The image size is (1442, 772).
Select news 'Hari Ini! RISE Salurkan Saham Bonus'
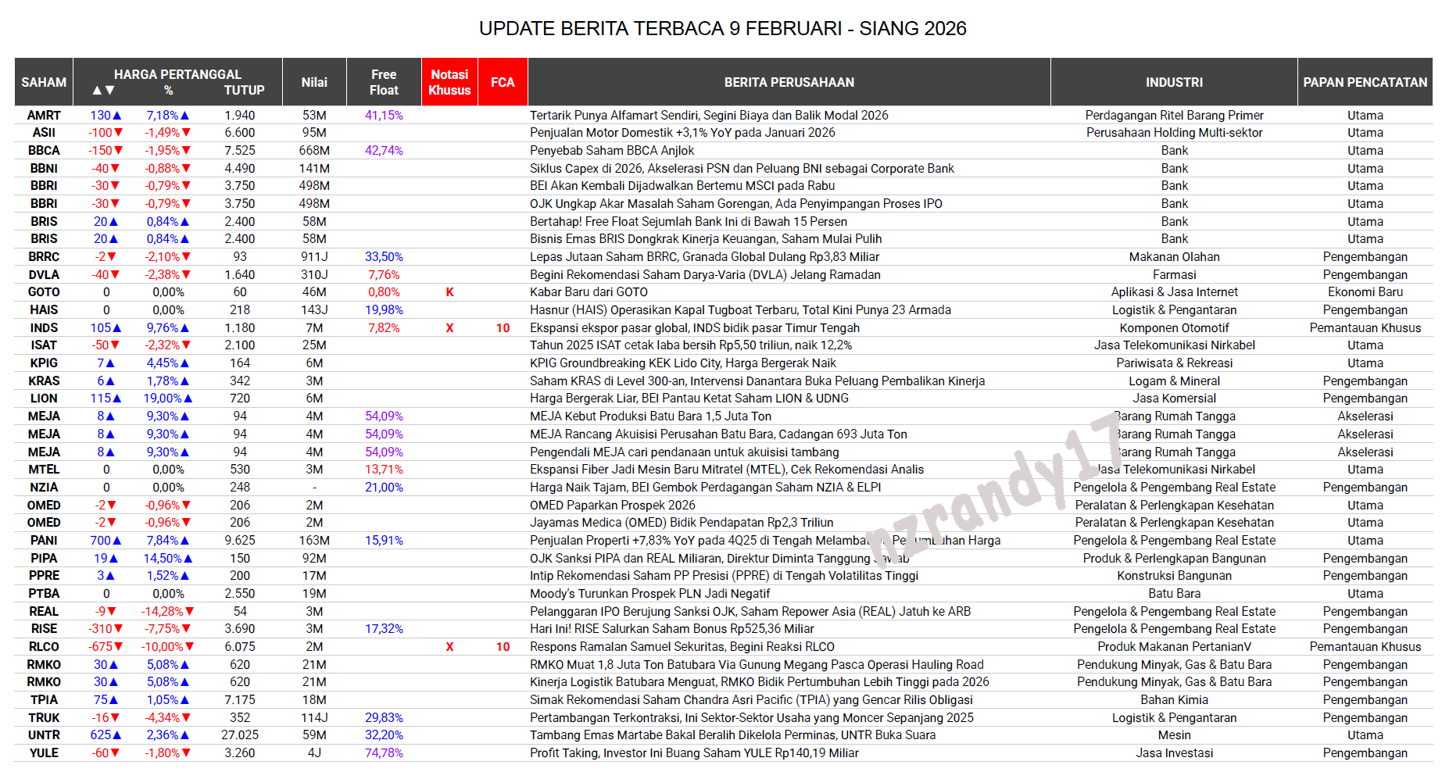(672, 629)
